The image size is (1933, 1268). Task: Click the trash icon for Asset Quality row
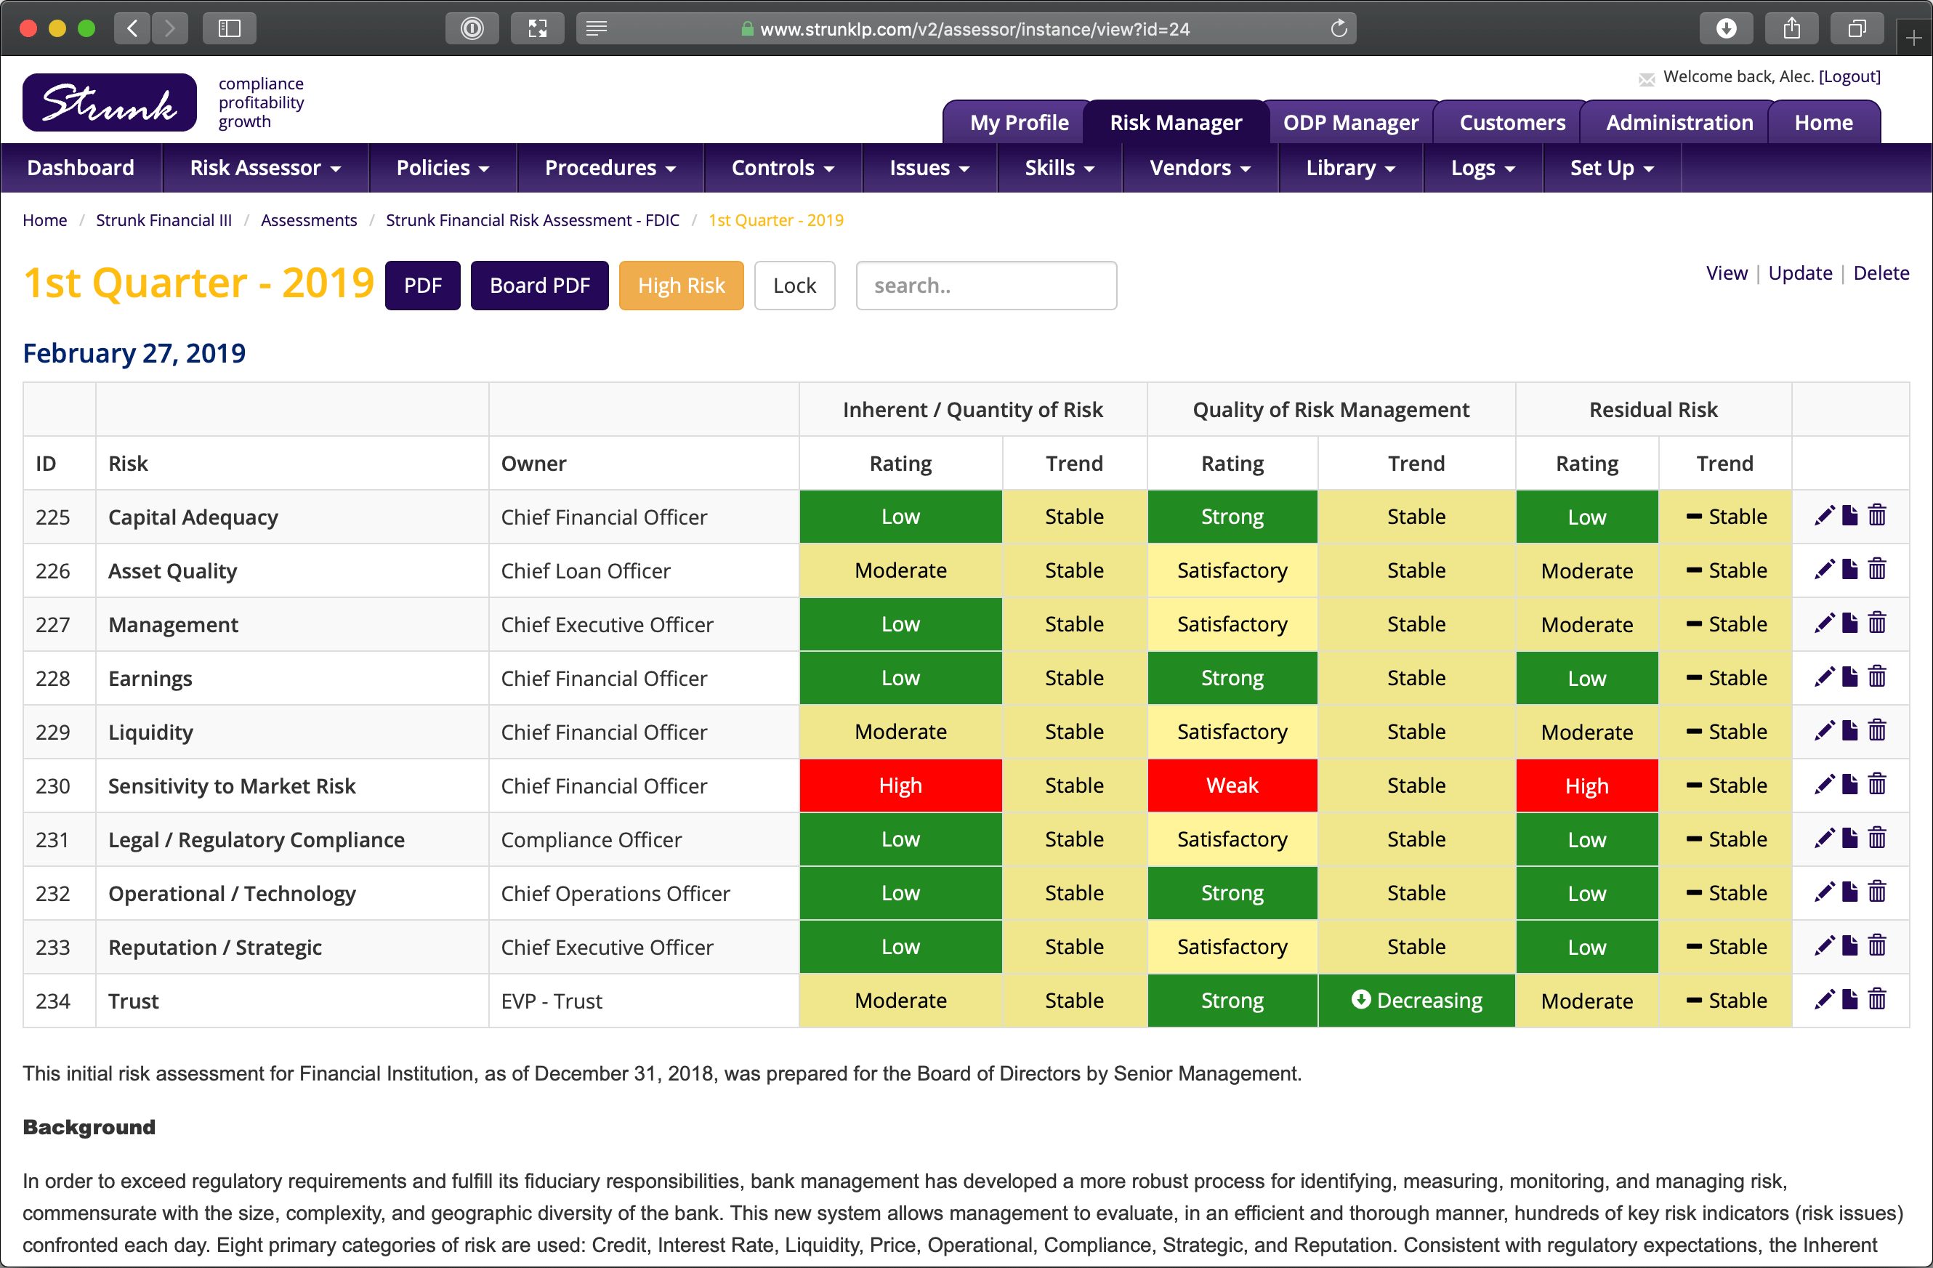(x=1877, y=570)
